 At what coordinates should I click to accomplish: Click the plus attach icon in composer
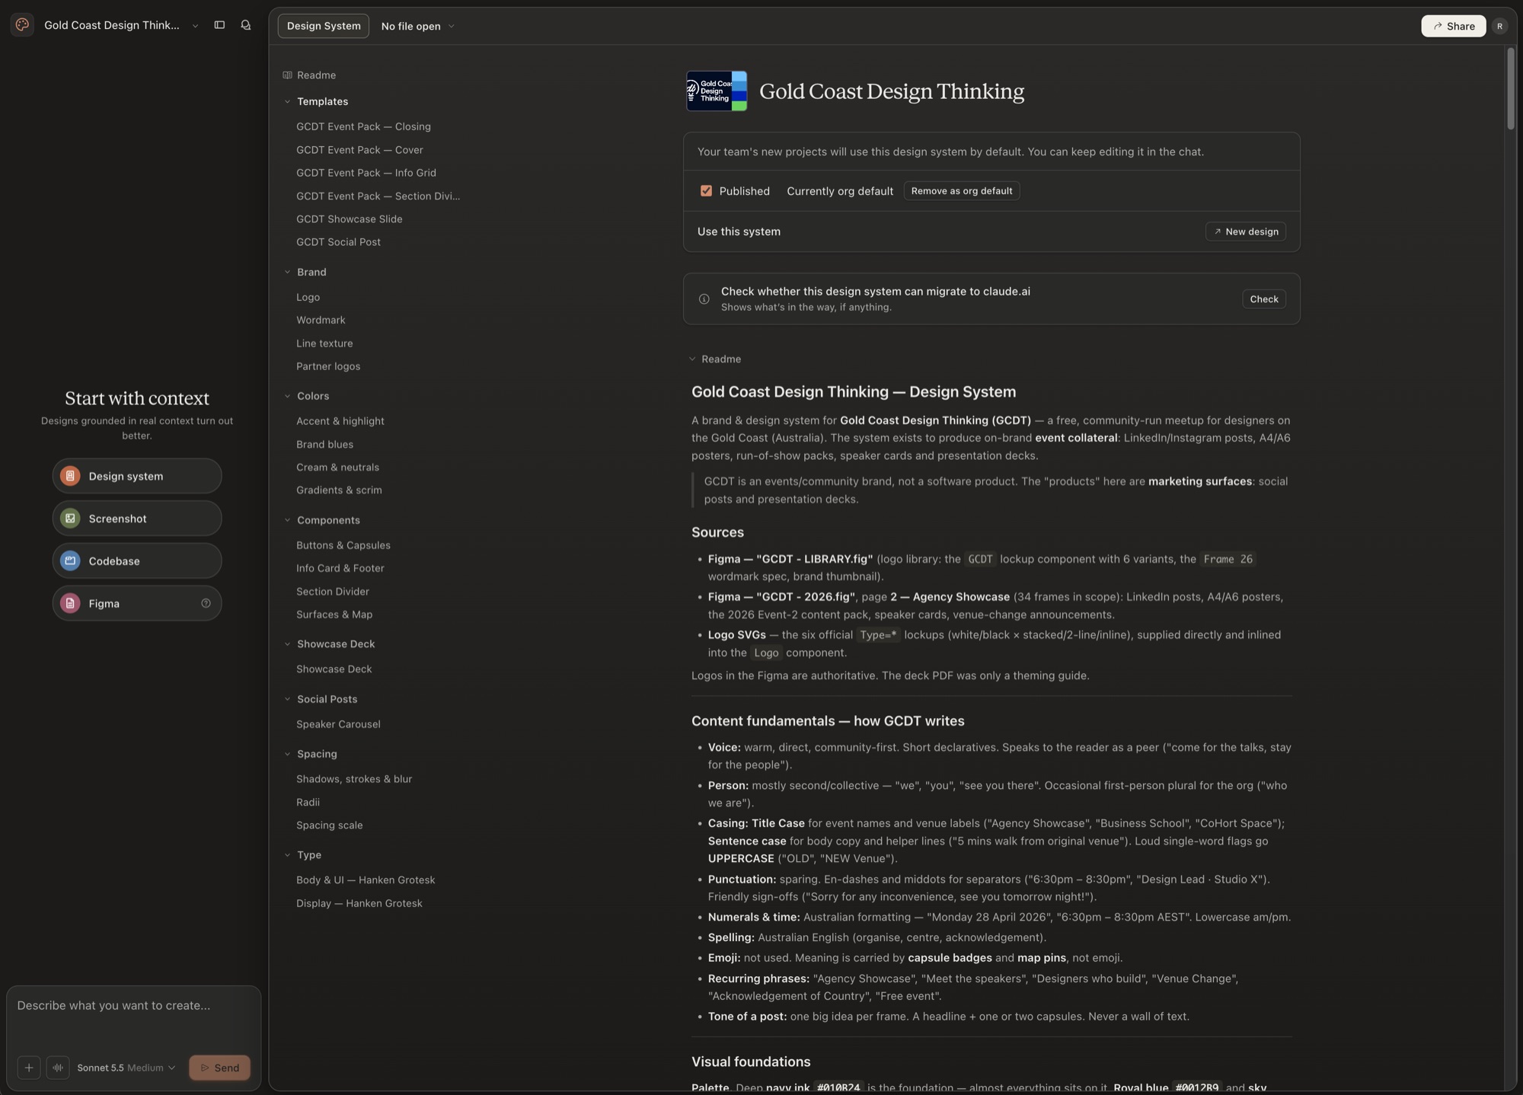pos(29,1068)
